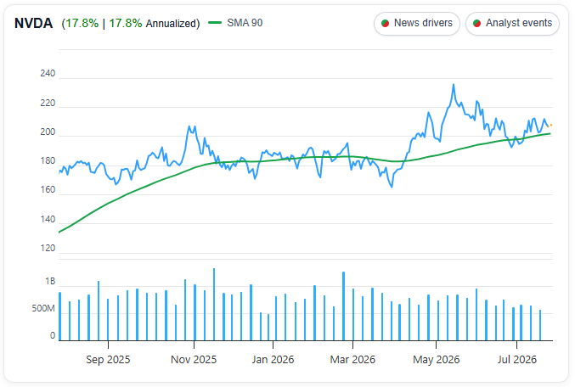Click the 200 price axis label
The height and width of the screenshot is (387, 575).
click(48, 132)
